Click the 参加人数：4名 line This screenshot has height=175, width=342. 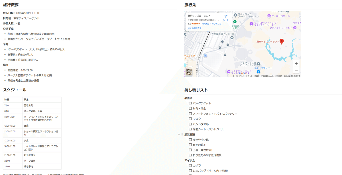11,23
